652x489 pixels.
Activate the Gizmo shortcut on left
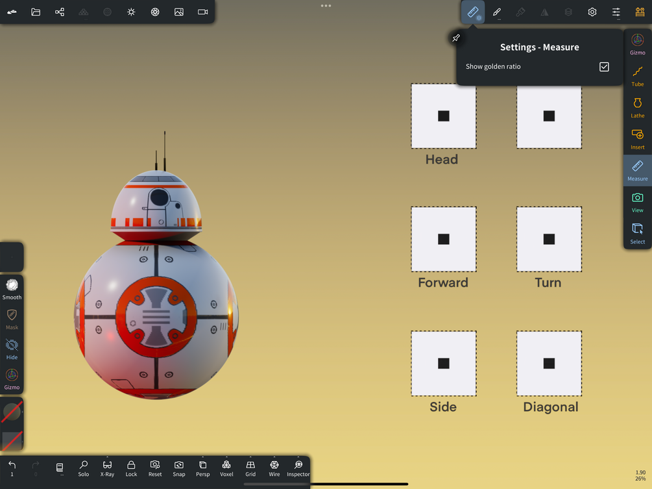[12, 379]
